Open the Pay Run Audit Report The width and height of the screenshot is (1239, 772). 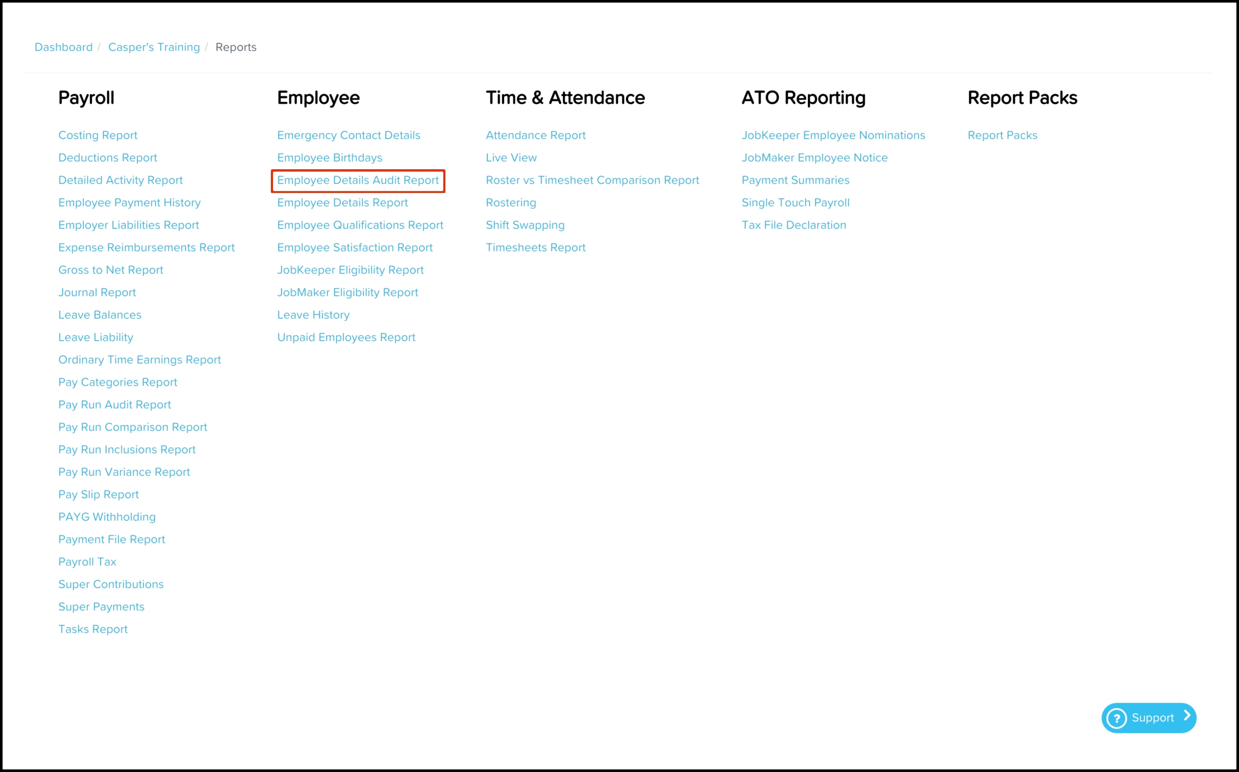pos(114,405)
